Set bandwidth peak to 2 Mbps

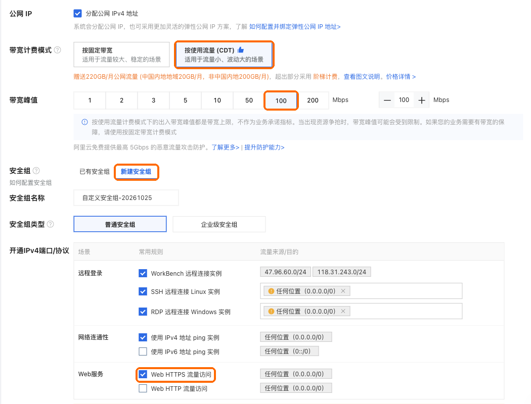(x=121, y=100)
